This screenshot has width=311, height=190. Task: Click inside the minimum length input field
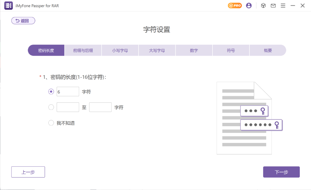coord(68,107)
